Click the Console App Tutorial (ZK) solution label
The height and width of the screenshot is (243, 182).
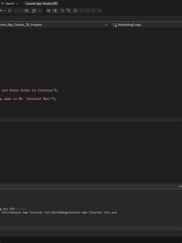[x=42, y=3]
